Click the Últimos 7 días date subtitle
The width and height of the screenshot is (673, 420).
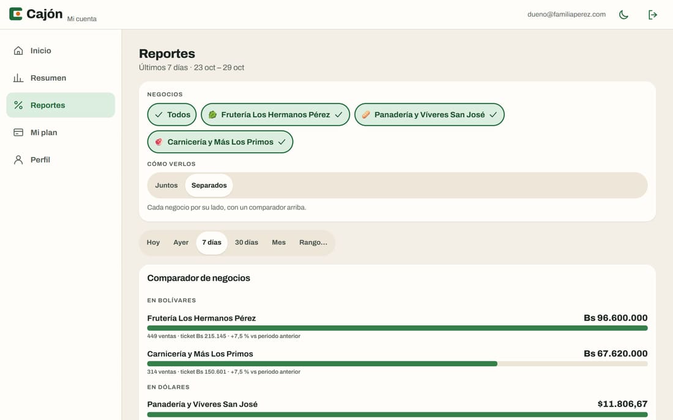tap(191, 68)
